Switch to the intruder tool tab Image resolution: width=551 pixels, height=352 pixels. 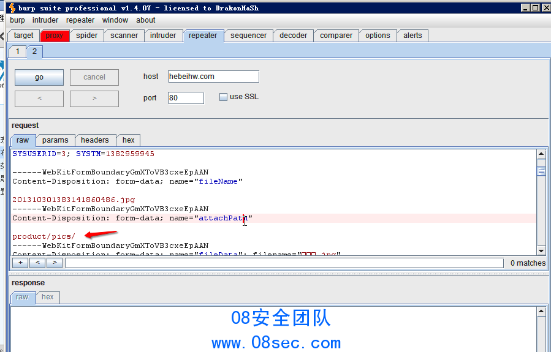pyautogui.click(x=163, y=36)
